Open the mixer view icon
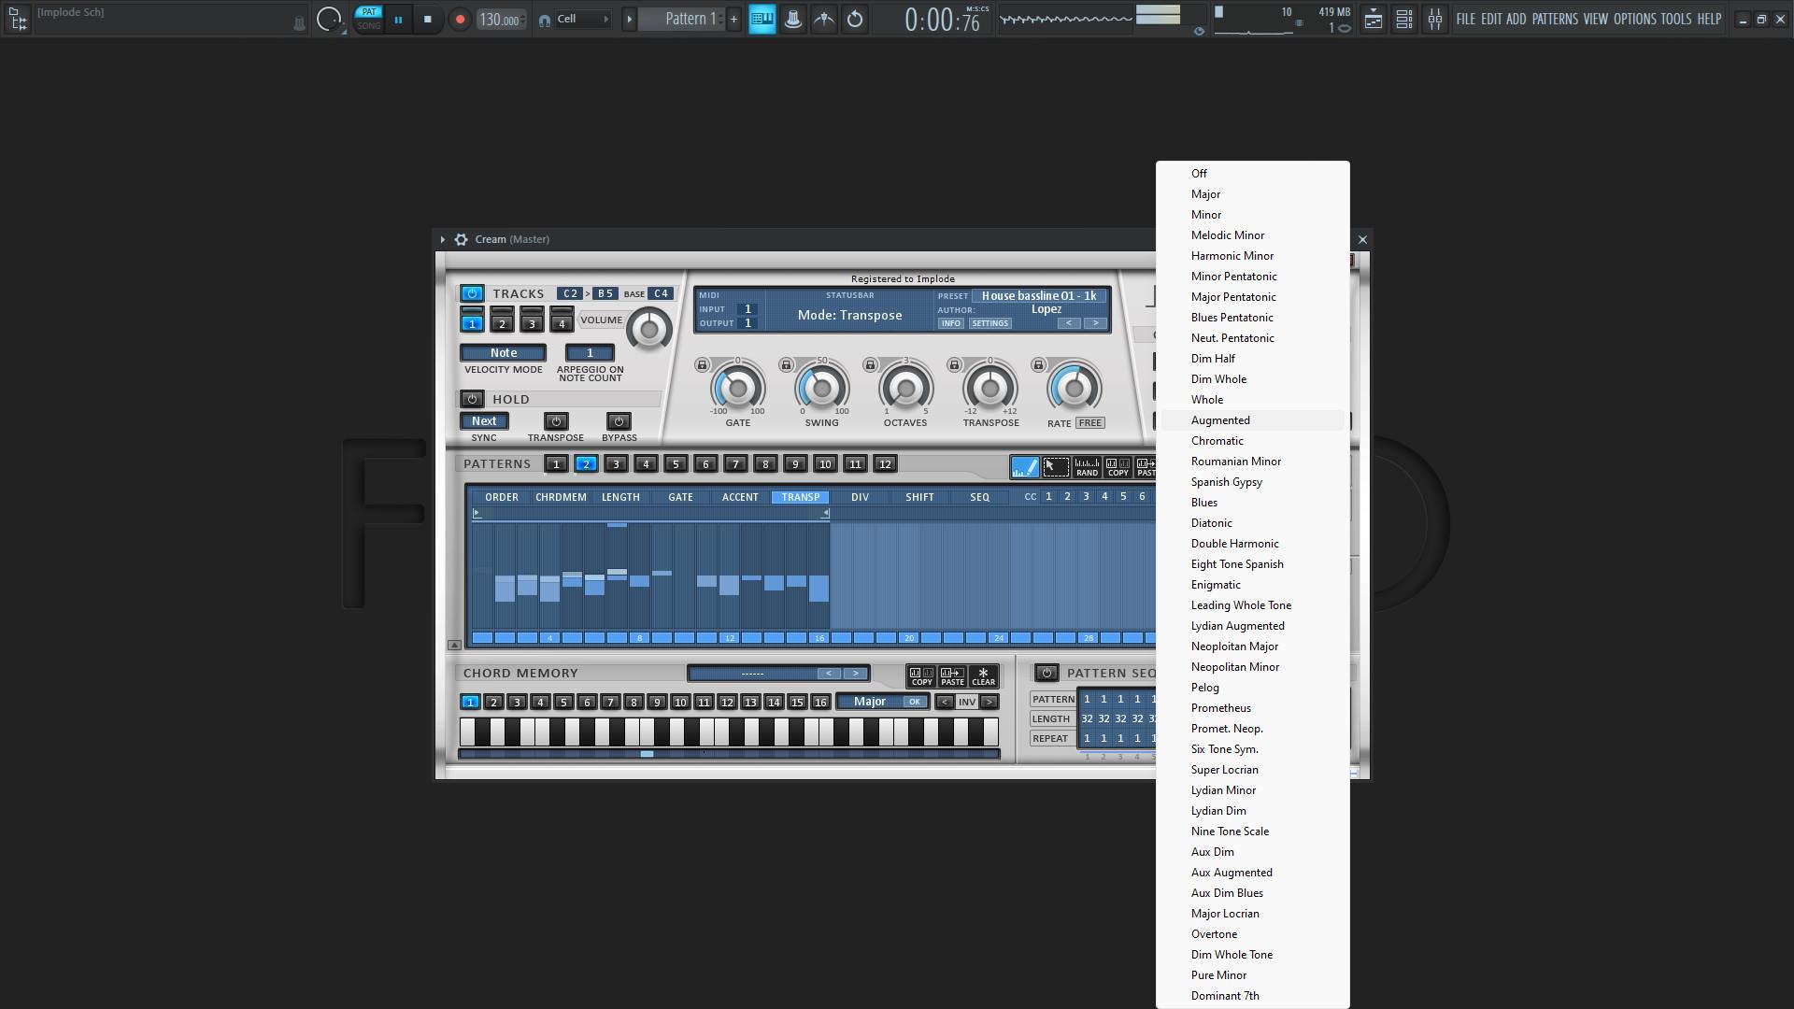Image resolution: width=1794 pixels, height=1009 pixels. tap(1434, 19)
